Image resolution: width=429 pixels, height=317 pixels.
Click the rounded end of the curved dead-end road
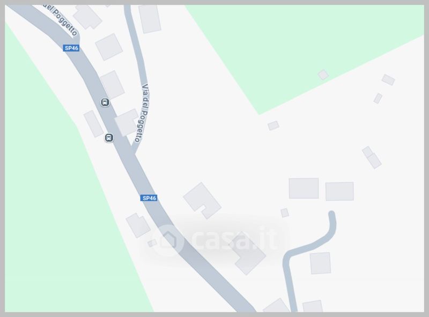click(x=331, y=214)
